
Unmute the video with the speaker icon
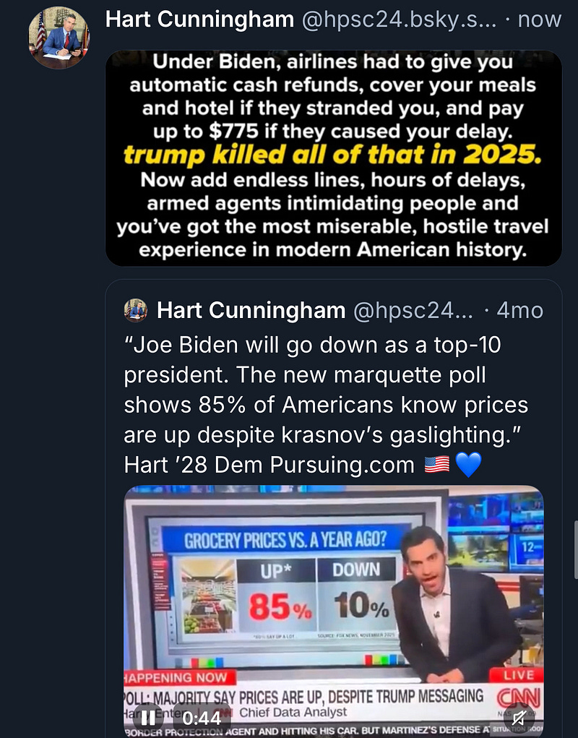tap(519, 718)
